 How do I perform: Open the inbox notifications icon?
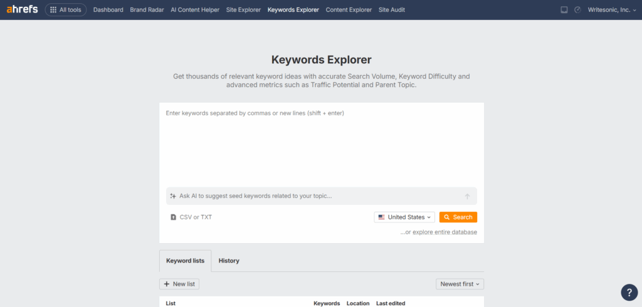[564, 10]
